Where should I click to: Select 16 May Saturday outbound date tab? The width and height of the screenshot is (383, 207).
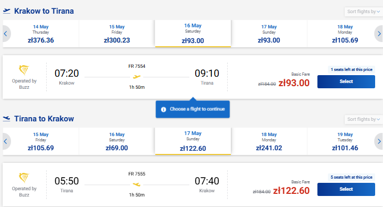(x=193, y=34)
